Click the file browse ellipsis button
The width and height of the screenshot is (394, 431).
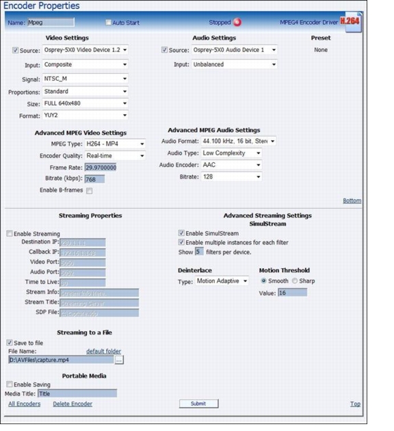119,360
